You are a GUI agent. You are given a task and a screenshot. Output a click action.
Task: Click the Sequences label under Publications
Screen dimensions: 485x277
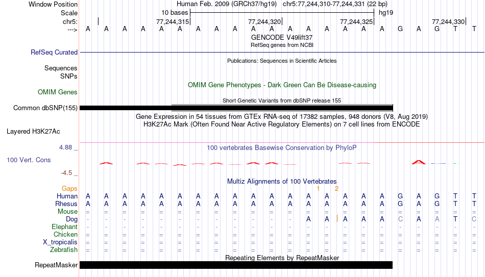tap(61, 68)
